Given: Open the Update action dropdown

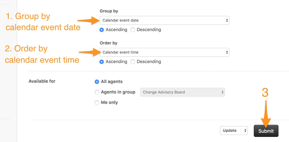Looking at the screenshot, I should [x=234, y=131].
